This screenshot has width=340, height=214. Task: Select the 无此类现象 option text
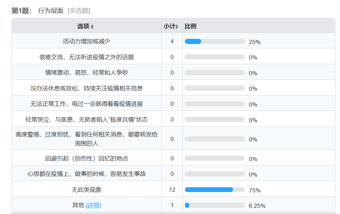click(x=87, y=190)
